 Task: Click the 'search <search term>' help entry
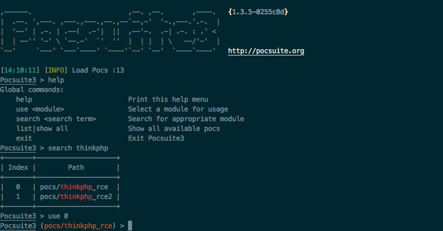pos(56,119)
